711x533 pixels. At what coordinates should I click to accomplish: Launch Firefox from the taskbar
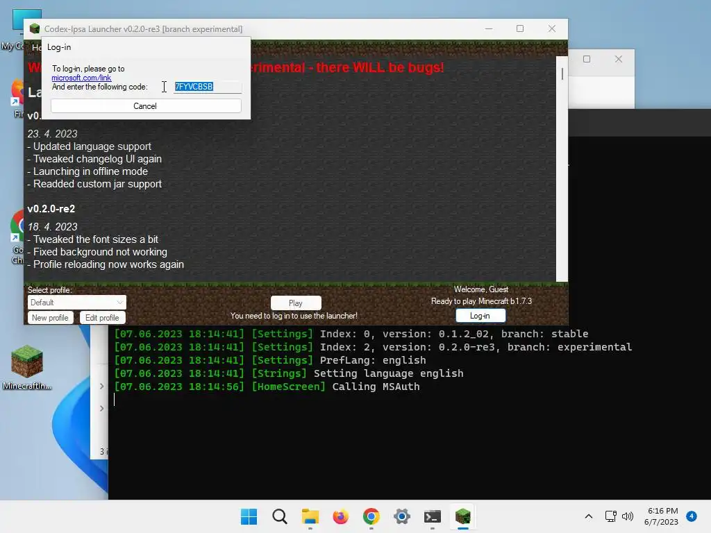(x=340, y=516)
